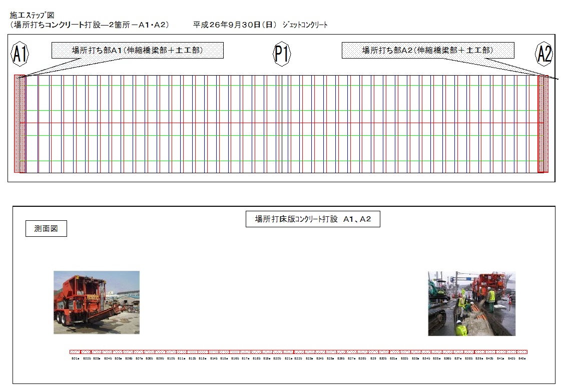Select the rightmost segment of the side-view strip
This screenshot has width=565, height=391.
(x=522, y=352)
